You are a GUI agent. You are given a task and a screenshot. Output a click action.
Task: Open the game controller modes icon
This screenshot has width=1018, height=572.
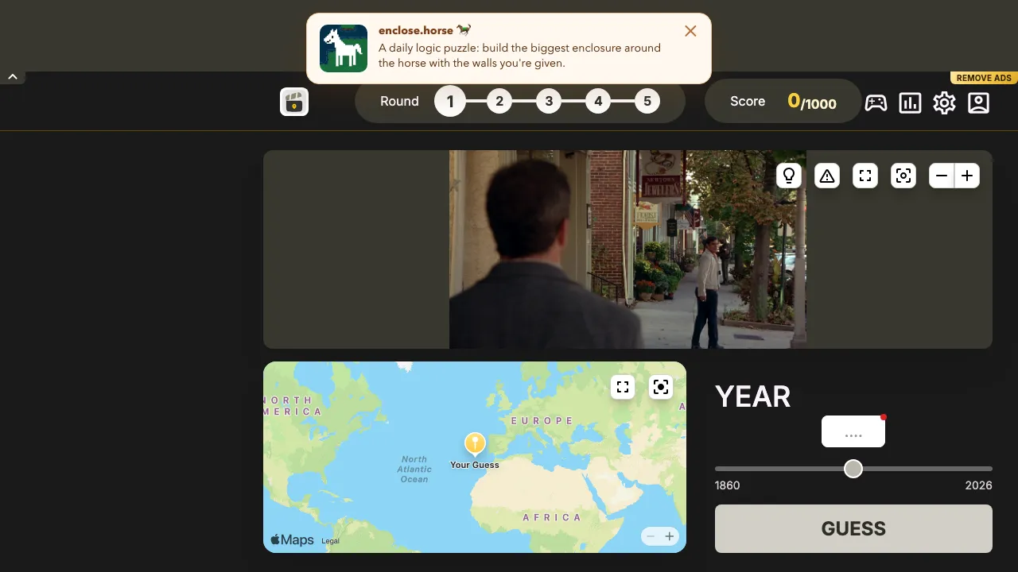[876, 102]
